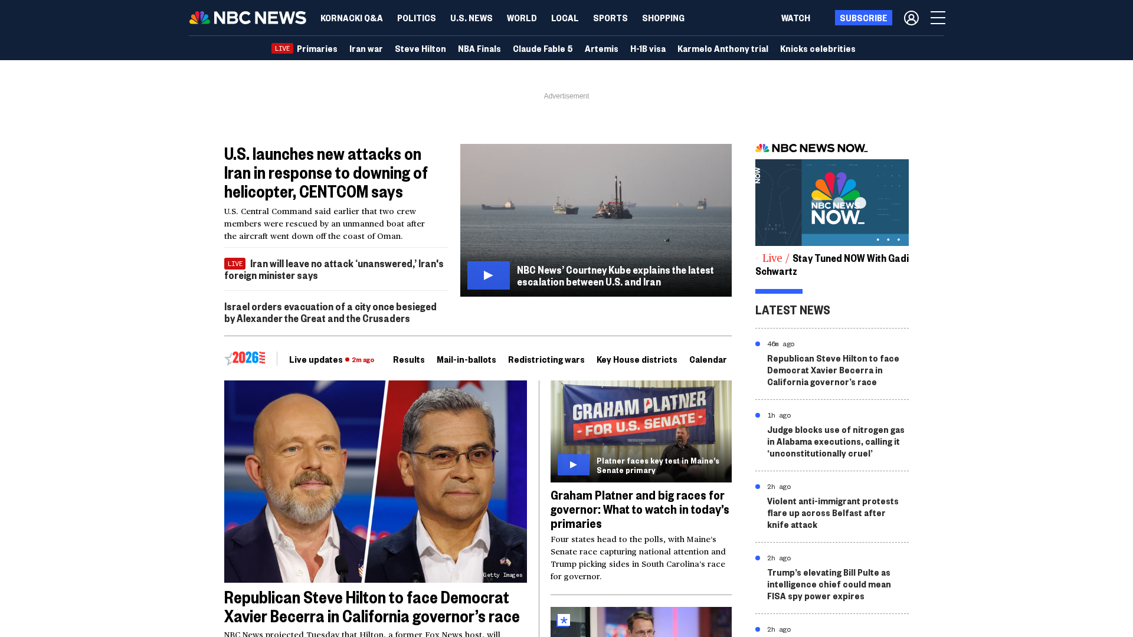Open the Knicks celebrities topic

[x=817, y=48]
